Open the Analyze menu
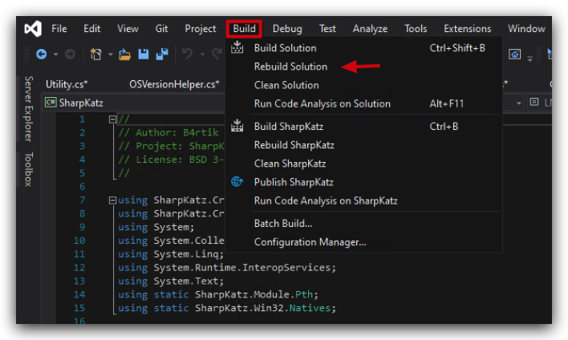568x340 pixels. tap(370, 29)
